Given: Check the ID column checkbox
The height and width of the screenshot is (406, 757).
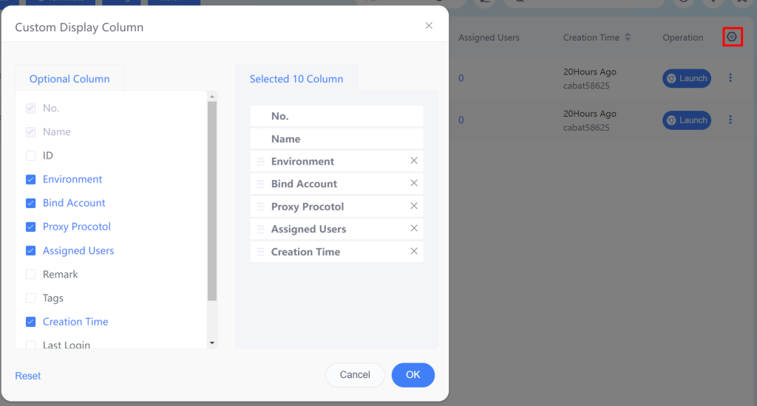Looking at the screenshot, I should click(x=30, y=156).
